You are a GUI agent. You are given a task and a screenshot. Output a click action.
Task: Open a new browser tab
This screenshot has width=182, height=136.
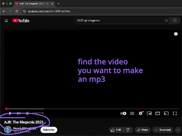[x=58, y=4]
